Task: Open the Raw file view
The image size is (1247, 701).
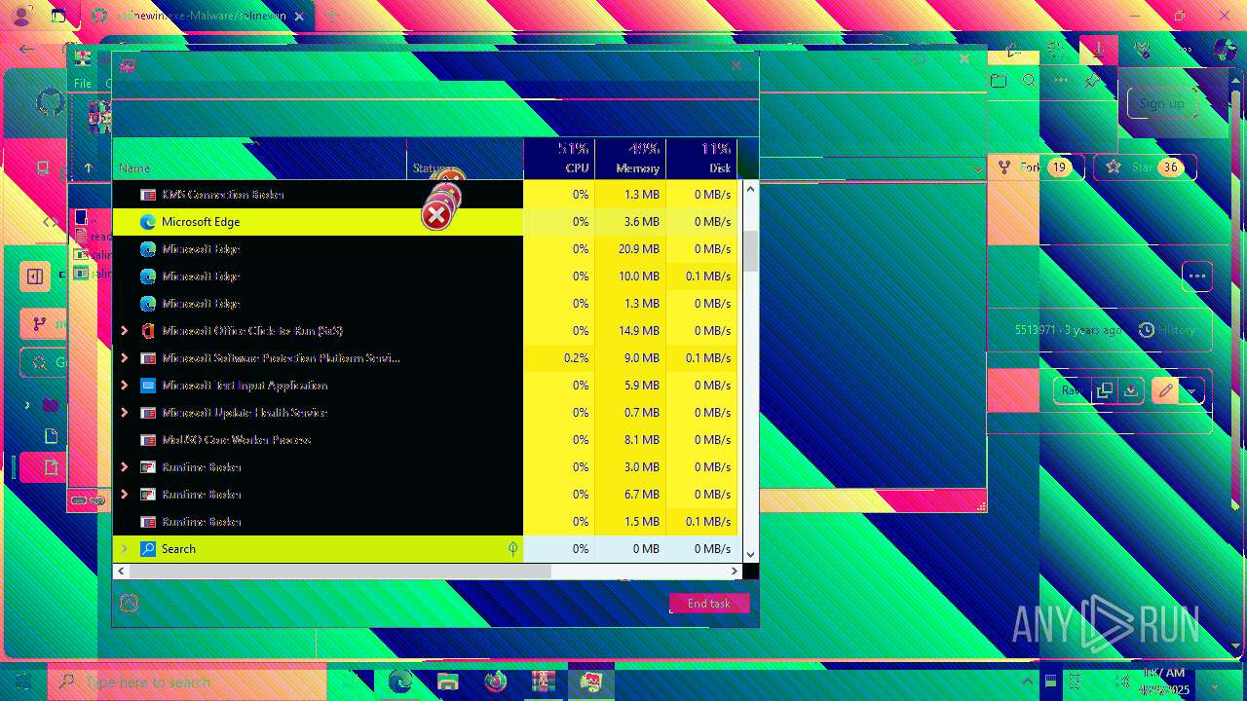Action: tap(1072, 390)
